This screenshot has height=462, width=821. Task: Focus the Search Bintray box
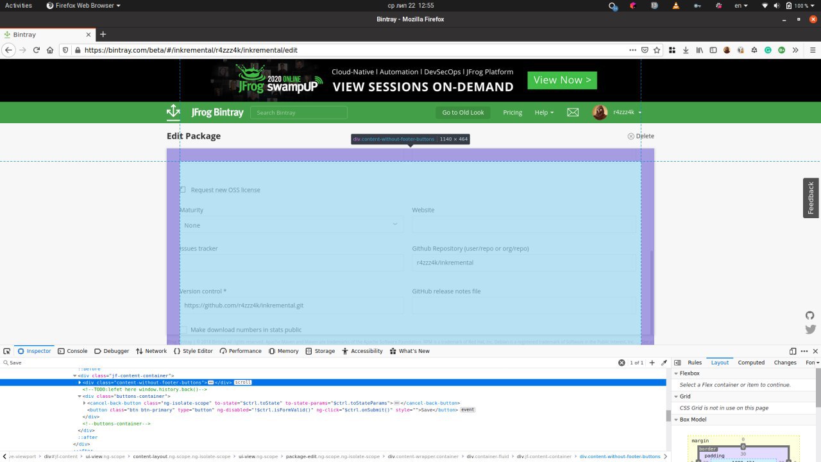tap(298, 112)
